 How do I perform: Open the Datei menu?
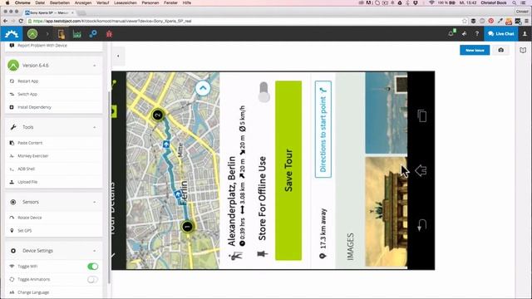tap(40, 2)
